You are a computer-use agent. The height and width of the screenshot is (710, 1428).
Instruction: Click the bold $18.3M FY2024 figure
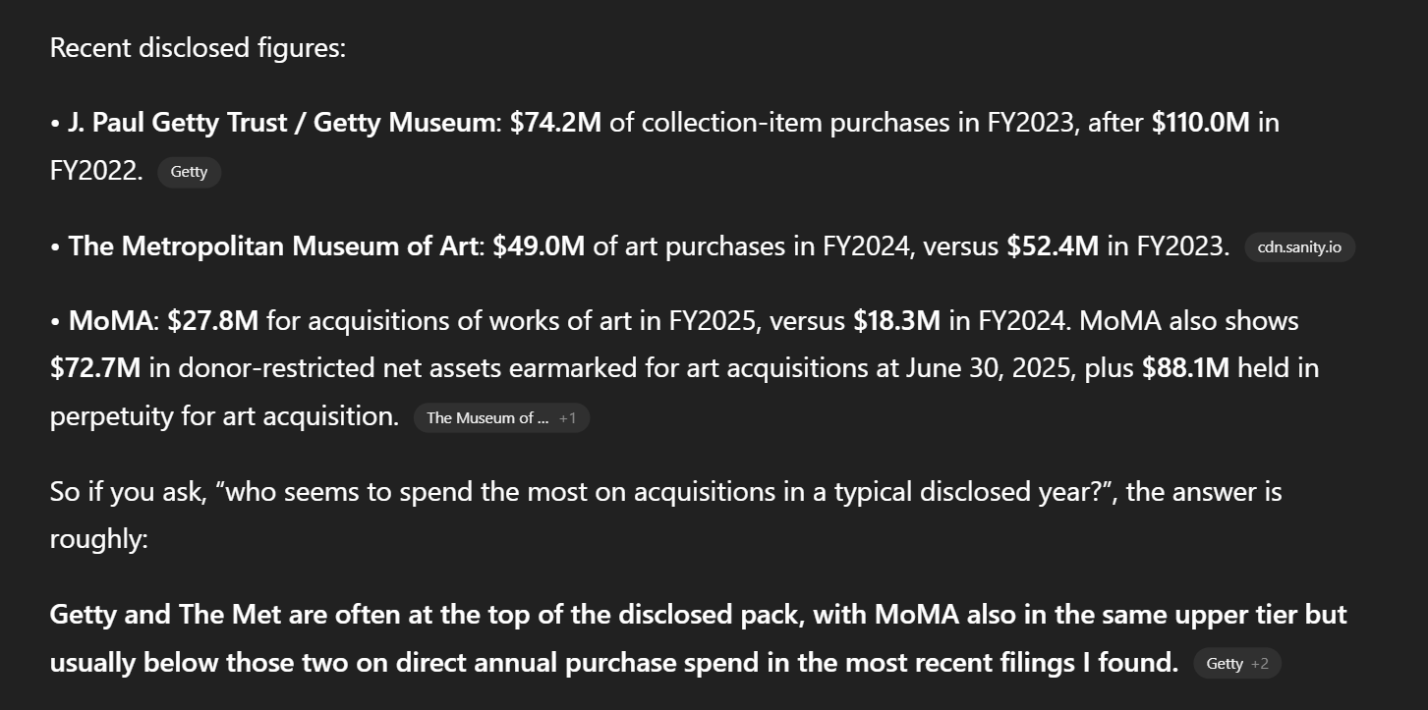coord(896,321)
